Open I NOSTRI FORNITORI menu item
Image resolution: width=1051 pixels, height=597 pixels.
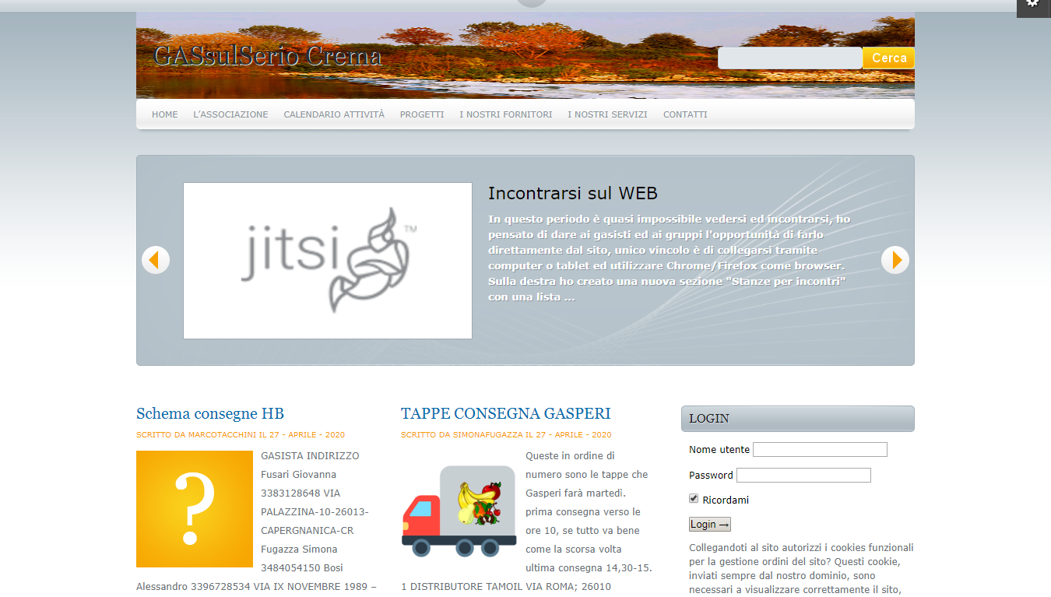point(506,114)
